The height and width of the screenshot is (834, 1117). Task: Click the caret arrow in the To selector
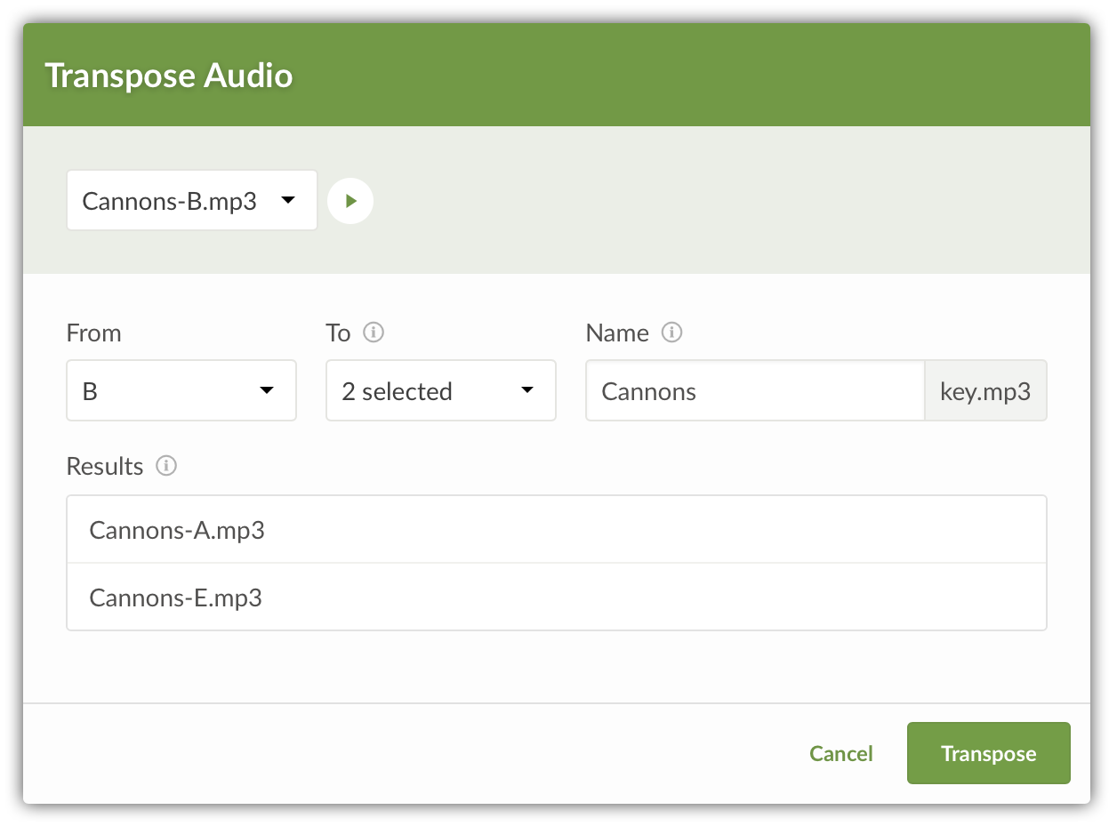(526, 390)
